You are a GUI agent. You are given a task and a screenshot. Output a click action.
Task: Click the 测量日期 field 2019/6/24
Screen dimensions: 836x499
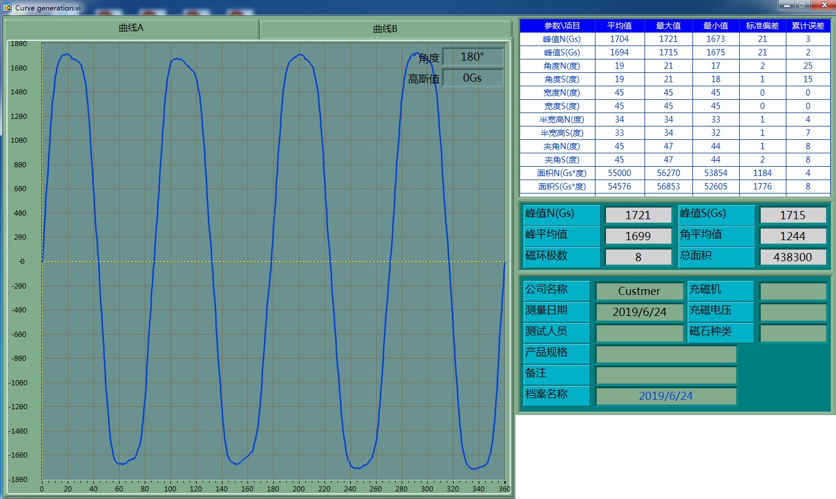(639, 312)
